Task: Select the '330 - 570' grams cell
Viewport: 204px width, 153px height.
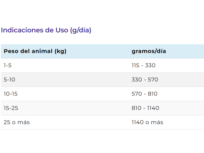Action: [145, 80]
